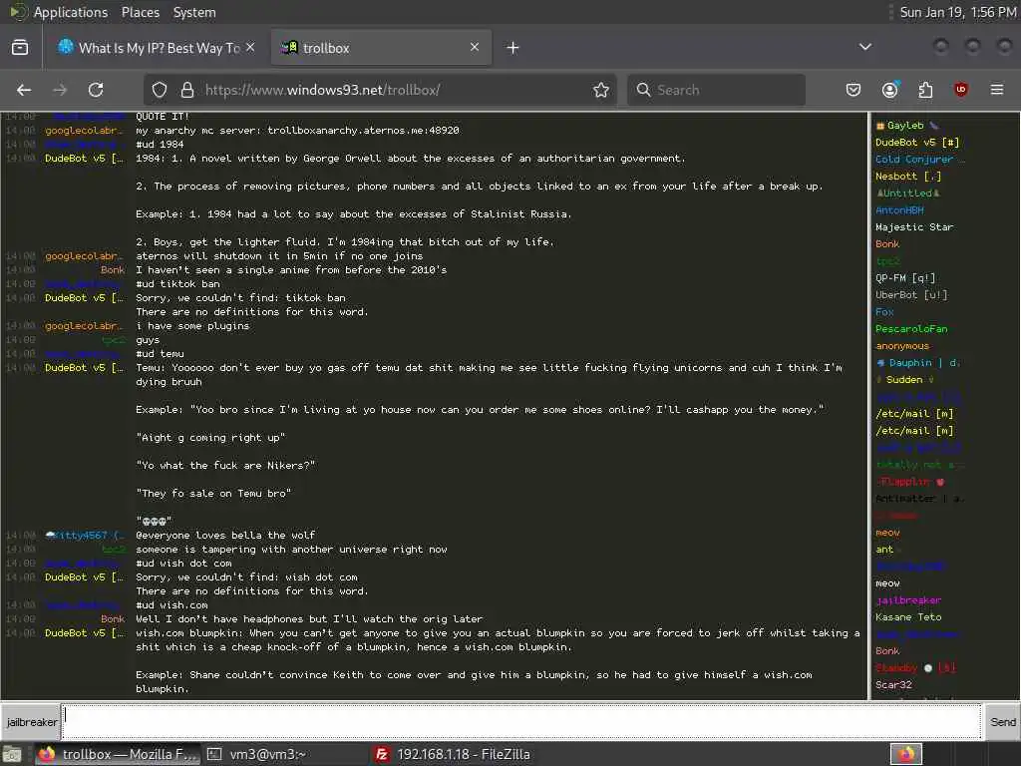Switch to trollbox Mozilla Firefox taskbar item
This screenshot has height=766, width=1021.
pyautogui.click(x=116, y=754)
